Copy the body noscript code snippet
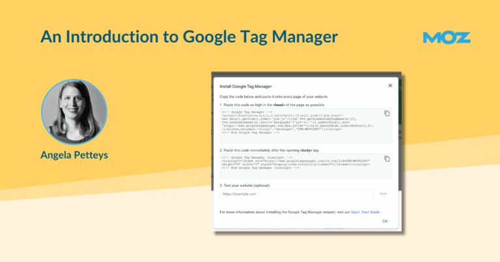Image resolution: width=500 pixels, height=262 pixels. click(x=387, y=159)
